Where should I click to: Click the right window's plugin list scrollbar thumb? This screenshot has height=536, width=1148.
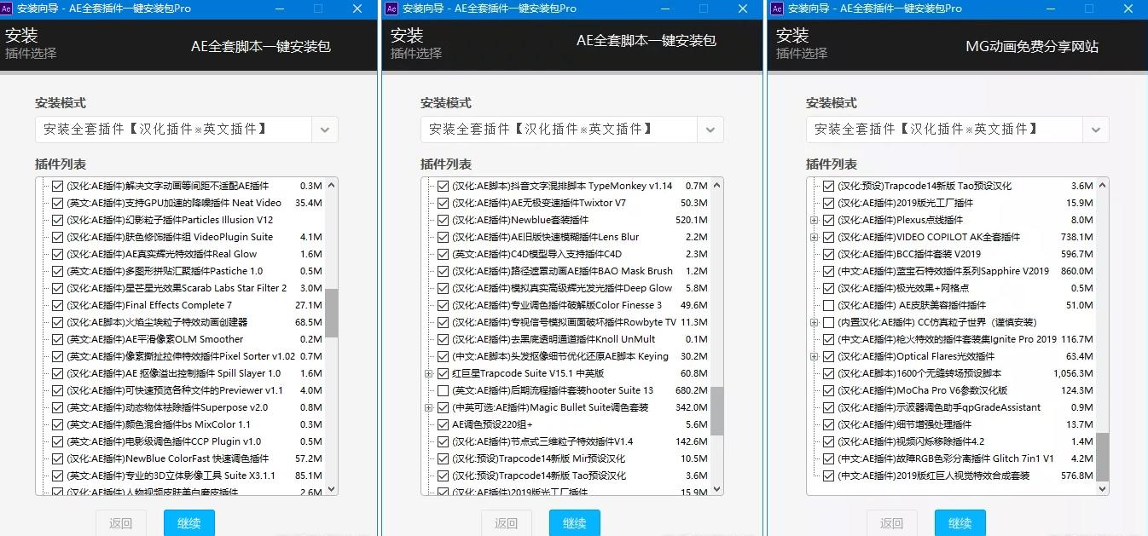coord(1102,456)
